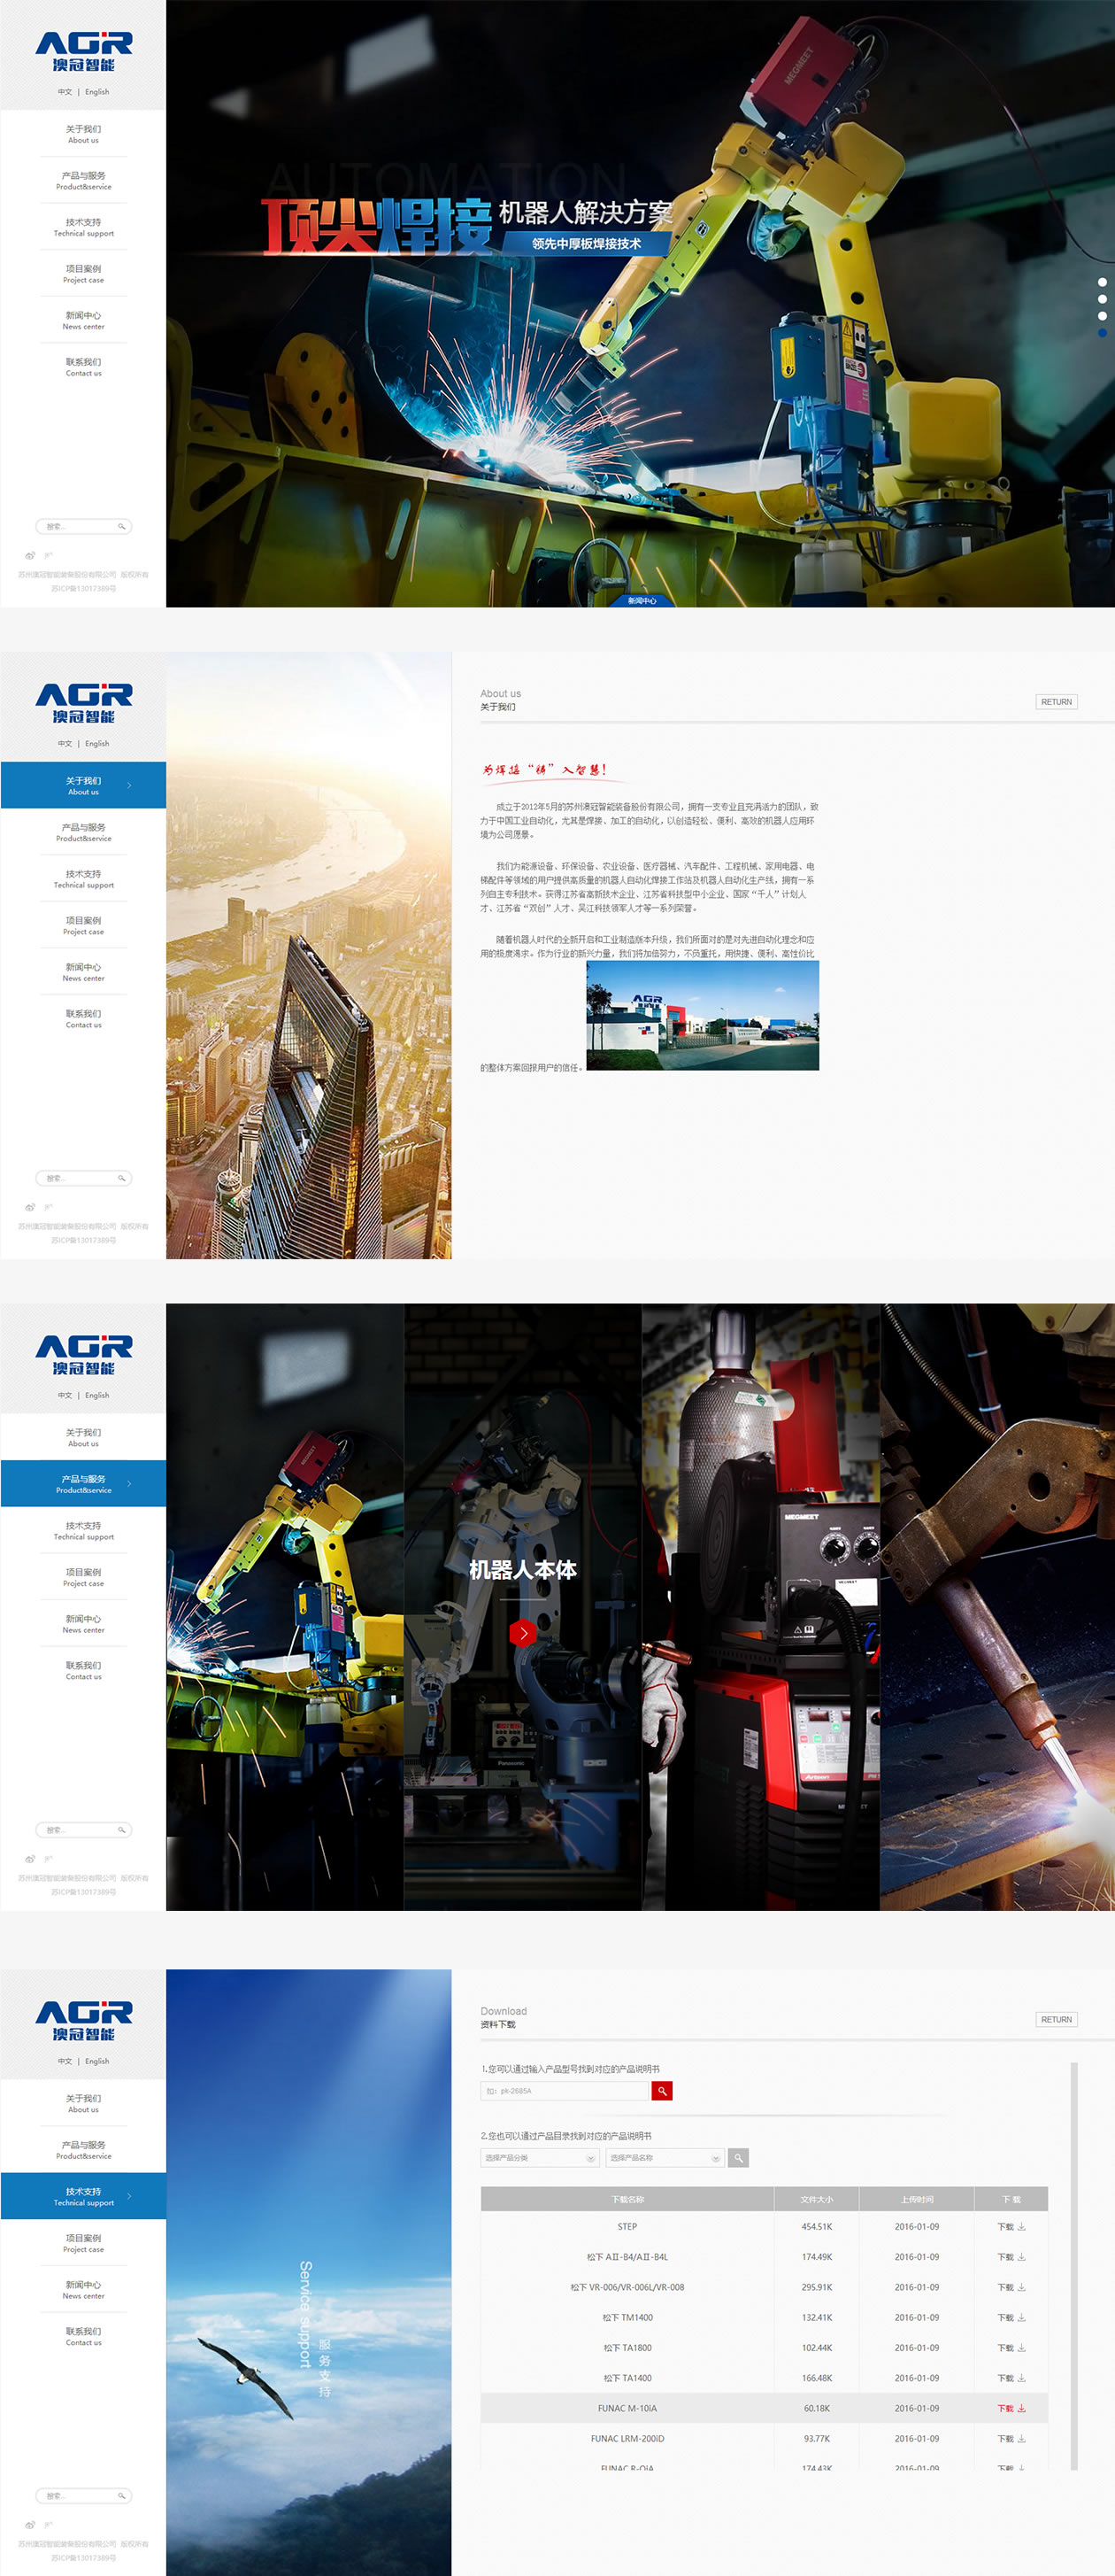Click download icon for 松下 TA1800

point(1021,2347)
